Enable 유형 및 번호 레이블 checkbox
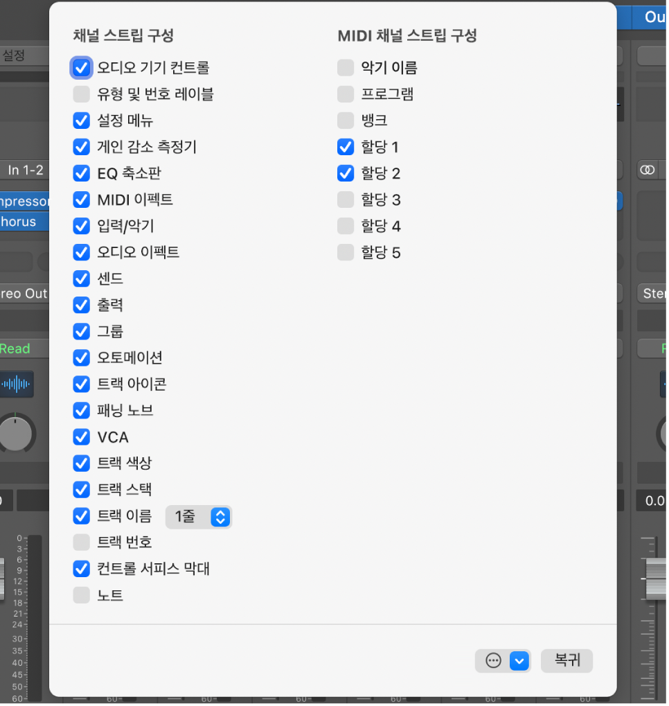The width and height of the screenshot is (669, 706). click(x=82, y=94)
